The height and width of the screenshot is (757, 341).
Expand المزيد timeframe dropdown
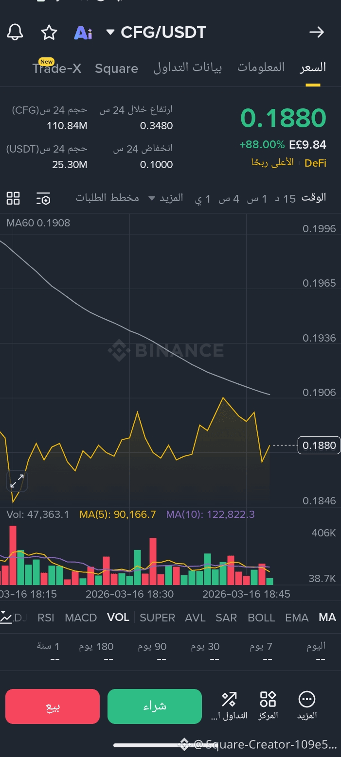pyautogui.click(x=166, y=198)
